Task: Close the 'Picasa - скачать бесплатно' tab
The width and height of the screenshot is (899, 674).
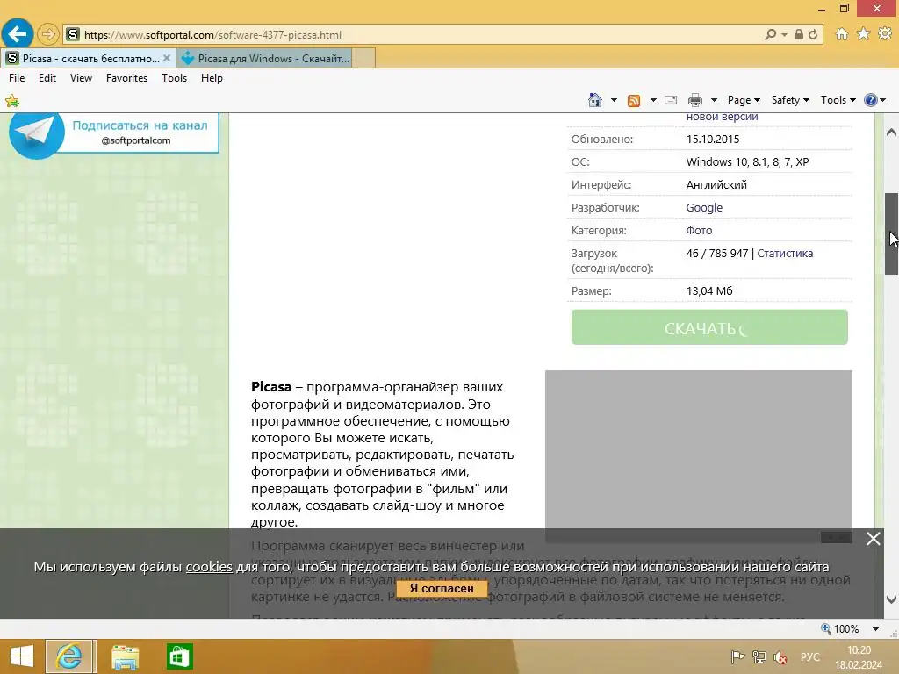Action: click(x=167, y=58)
